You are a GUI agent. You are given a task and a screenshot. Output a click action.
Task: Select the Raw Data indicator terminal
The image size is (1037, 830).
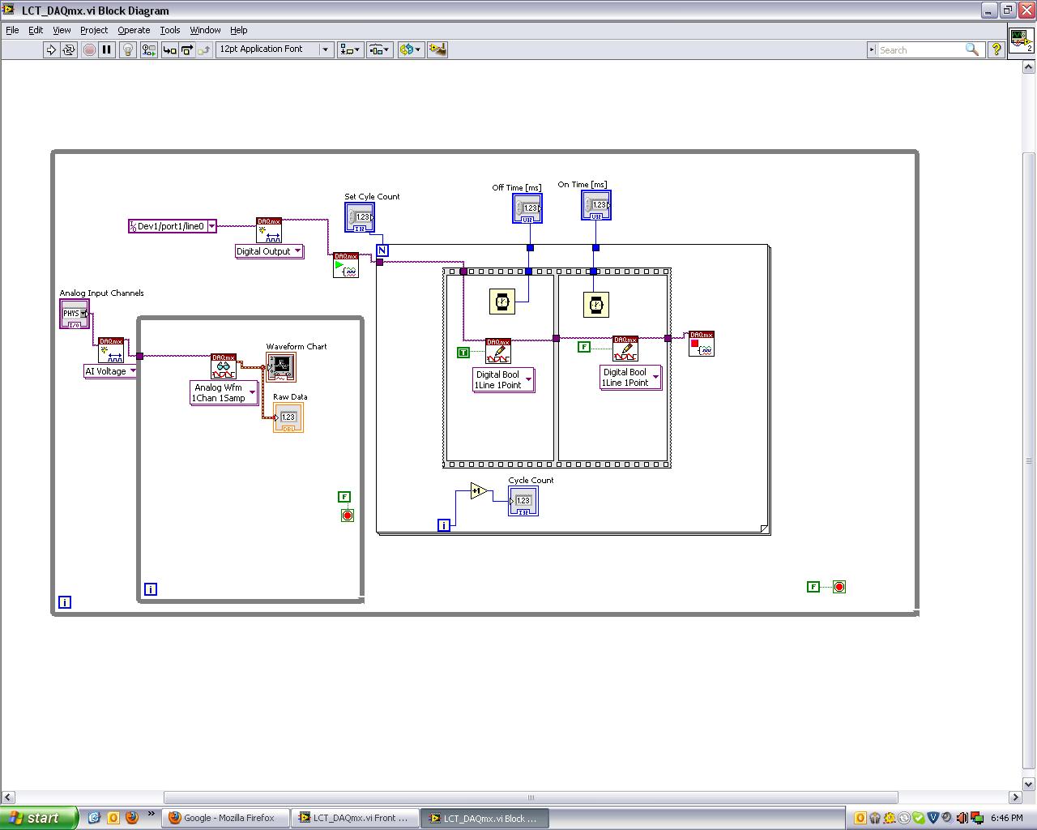288,417
